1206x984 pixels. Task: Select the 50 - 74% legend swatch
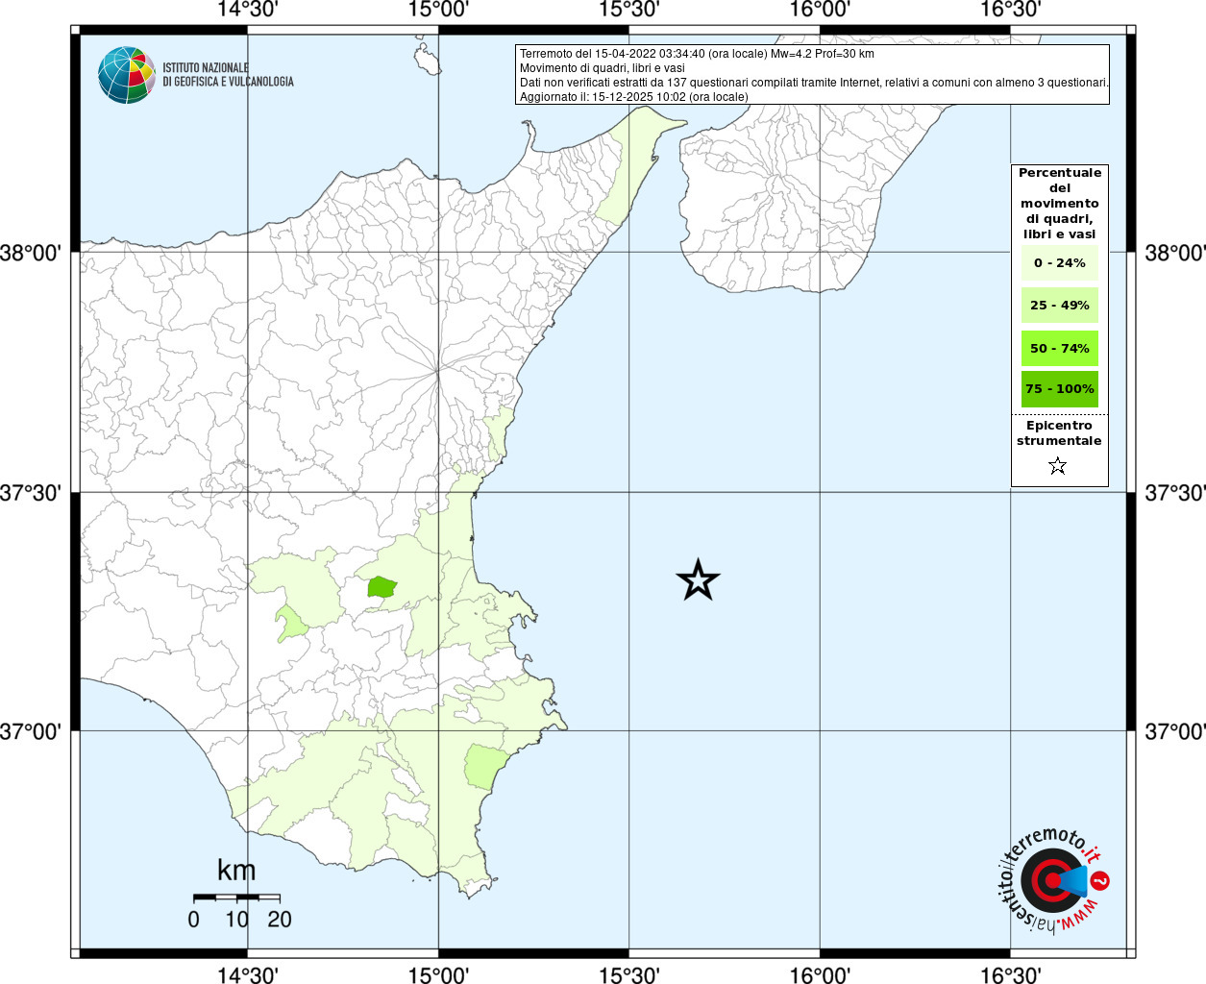pos(1060,348)
